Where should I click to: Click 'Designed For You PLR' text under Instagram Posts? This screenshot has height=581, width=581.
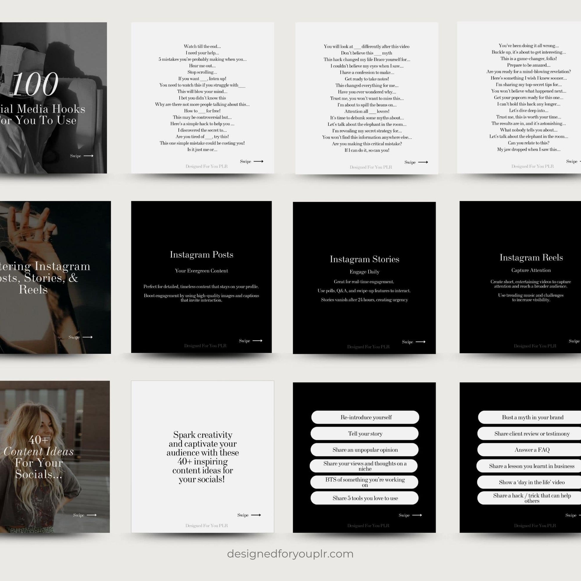point(205,346)
